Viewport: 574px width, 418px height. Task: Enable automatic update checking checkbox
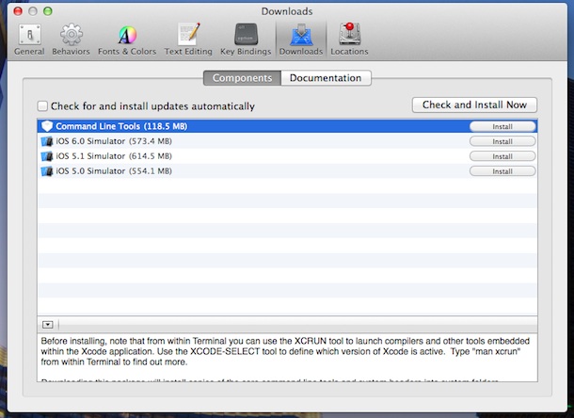42,106
